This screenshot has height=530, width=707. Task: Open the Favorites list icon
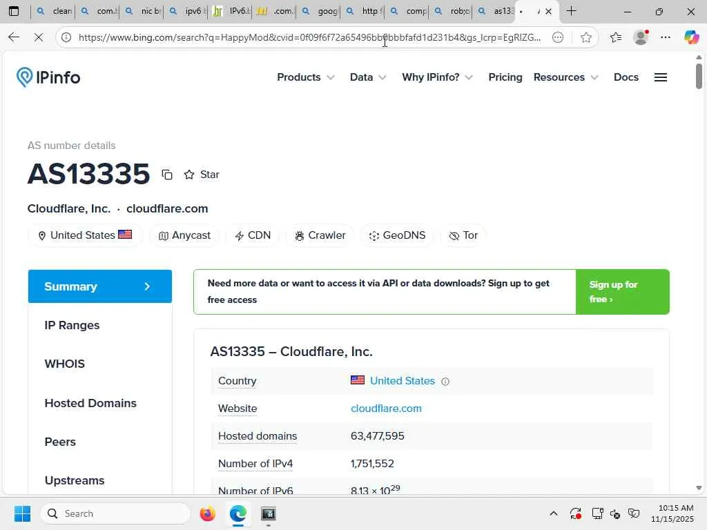pyautogui.click(x=616, y=37)
